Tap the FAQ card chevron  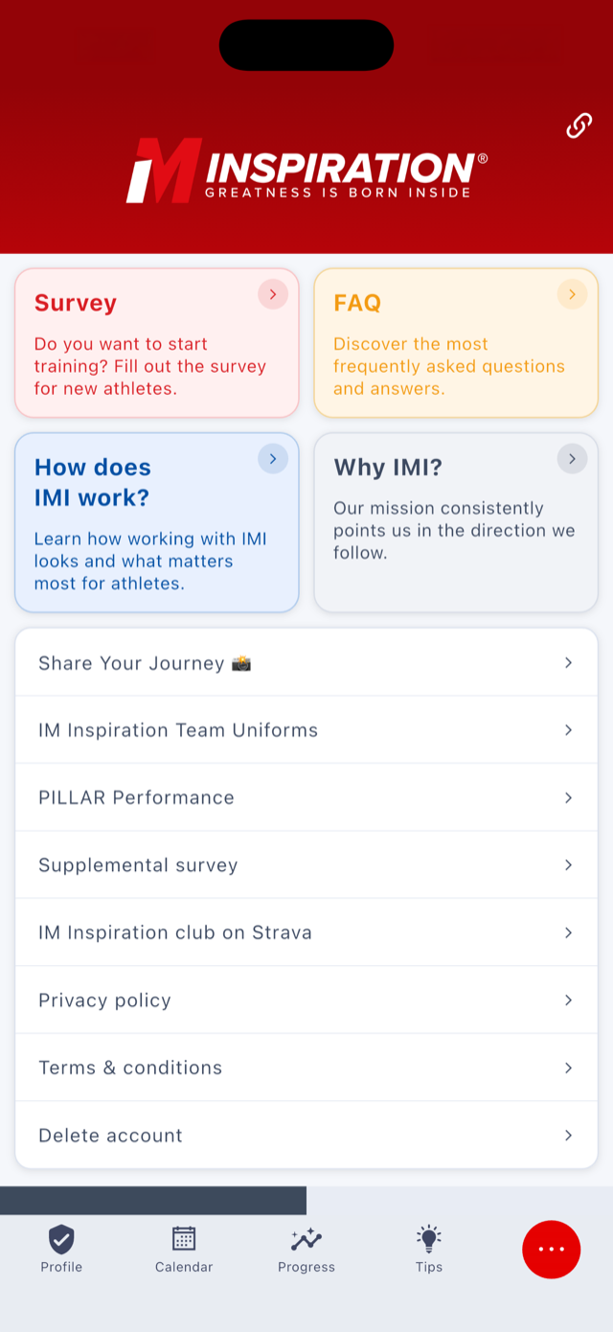572,294
